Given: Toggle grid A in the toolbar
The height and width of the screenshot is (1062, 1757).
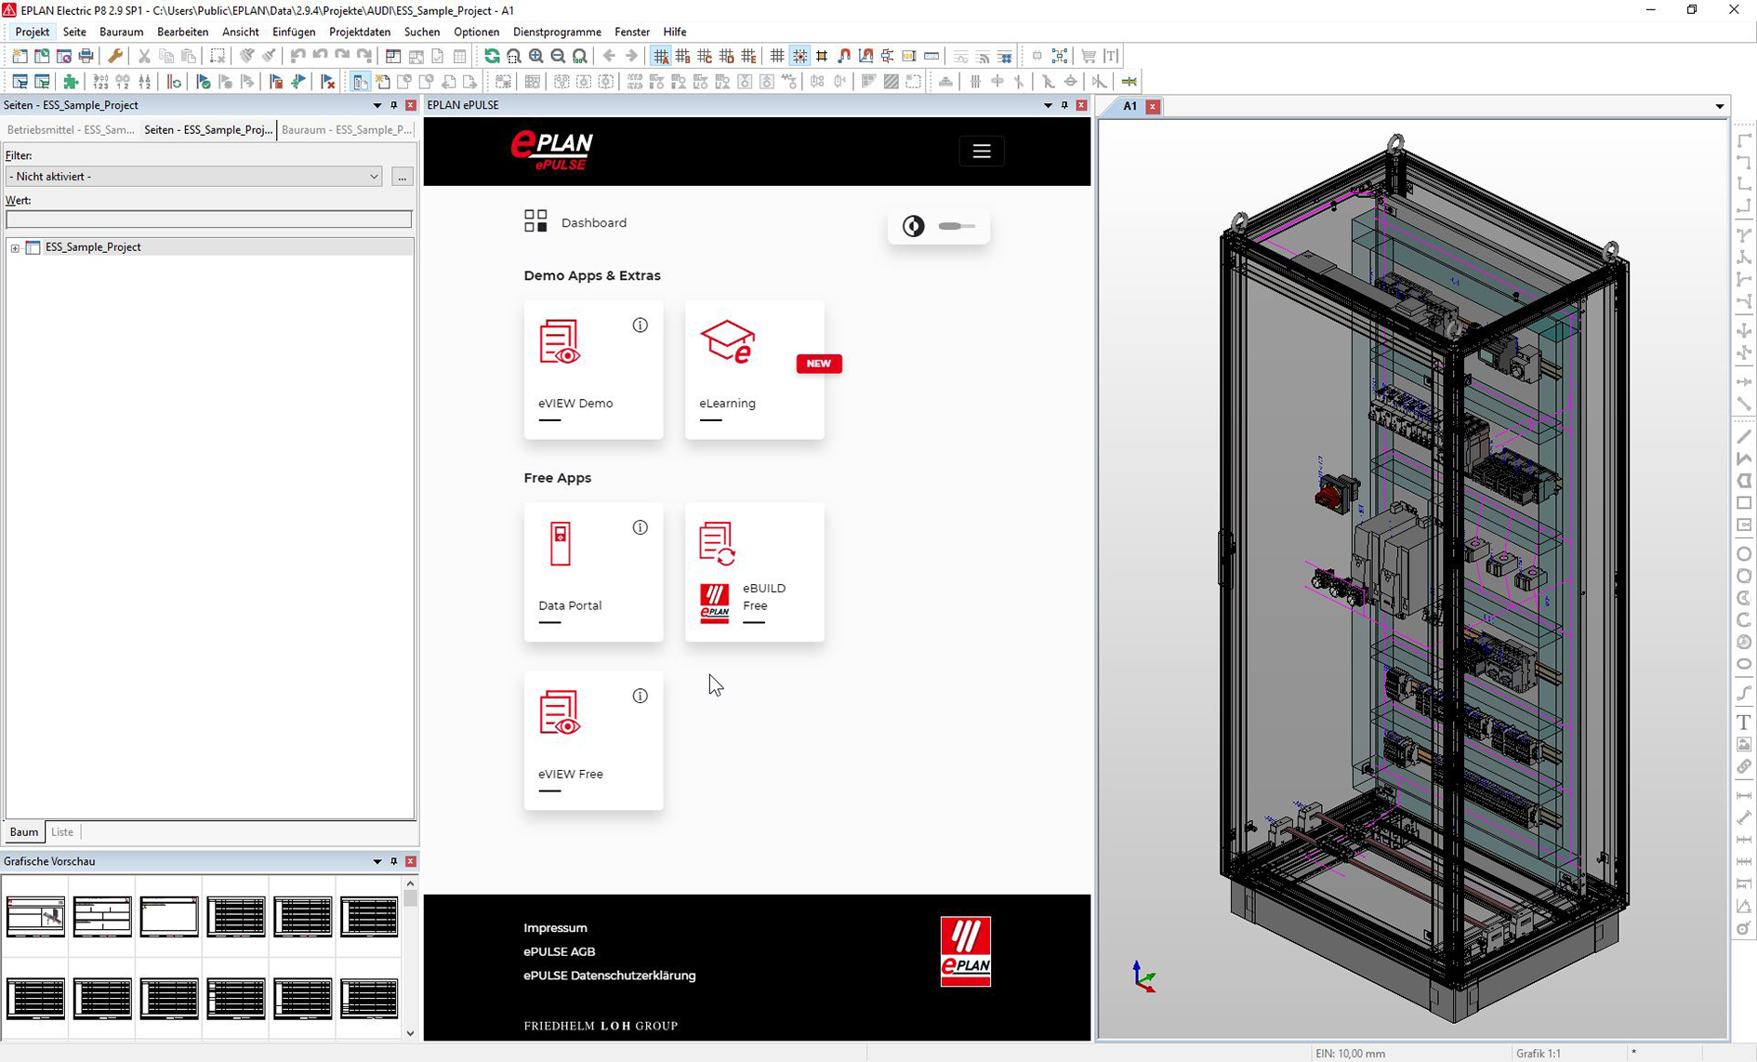Looking at the screenshot, I should click(660, 57).
